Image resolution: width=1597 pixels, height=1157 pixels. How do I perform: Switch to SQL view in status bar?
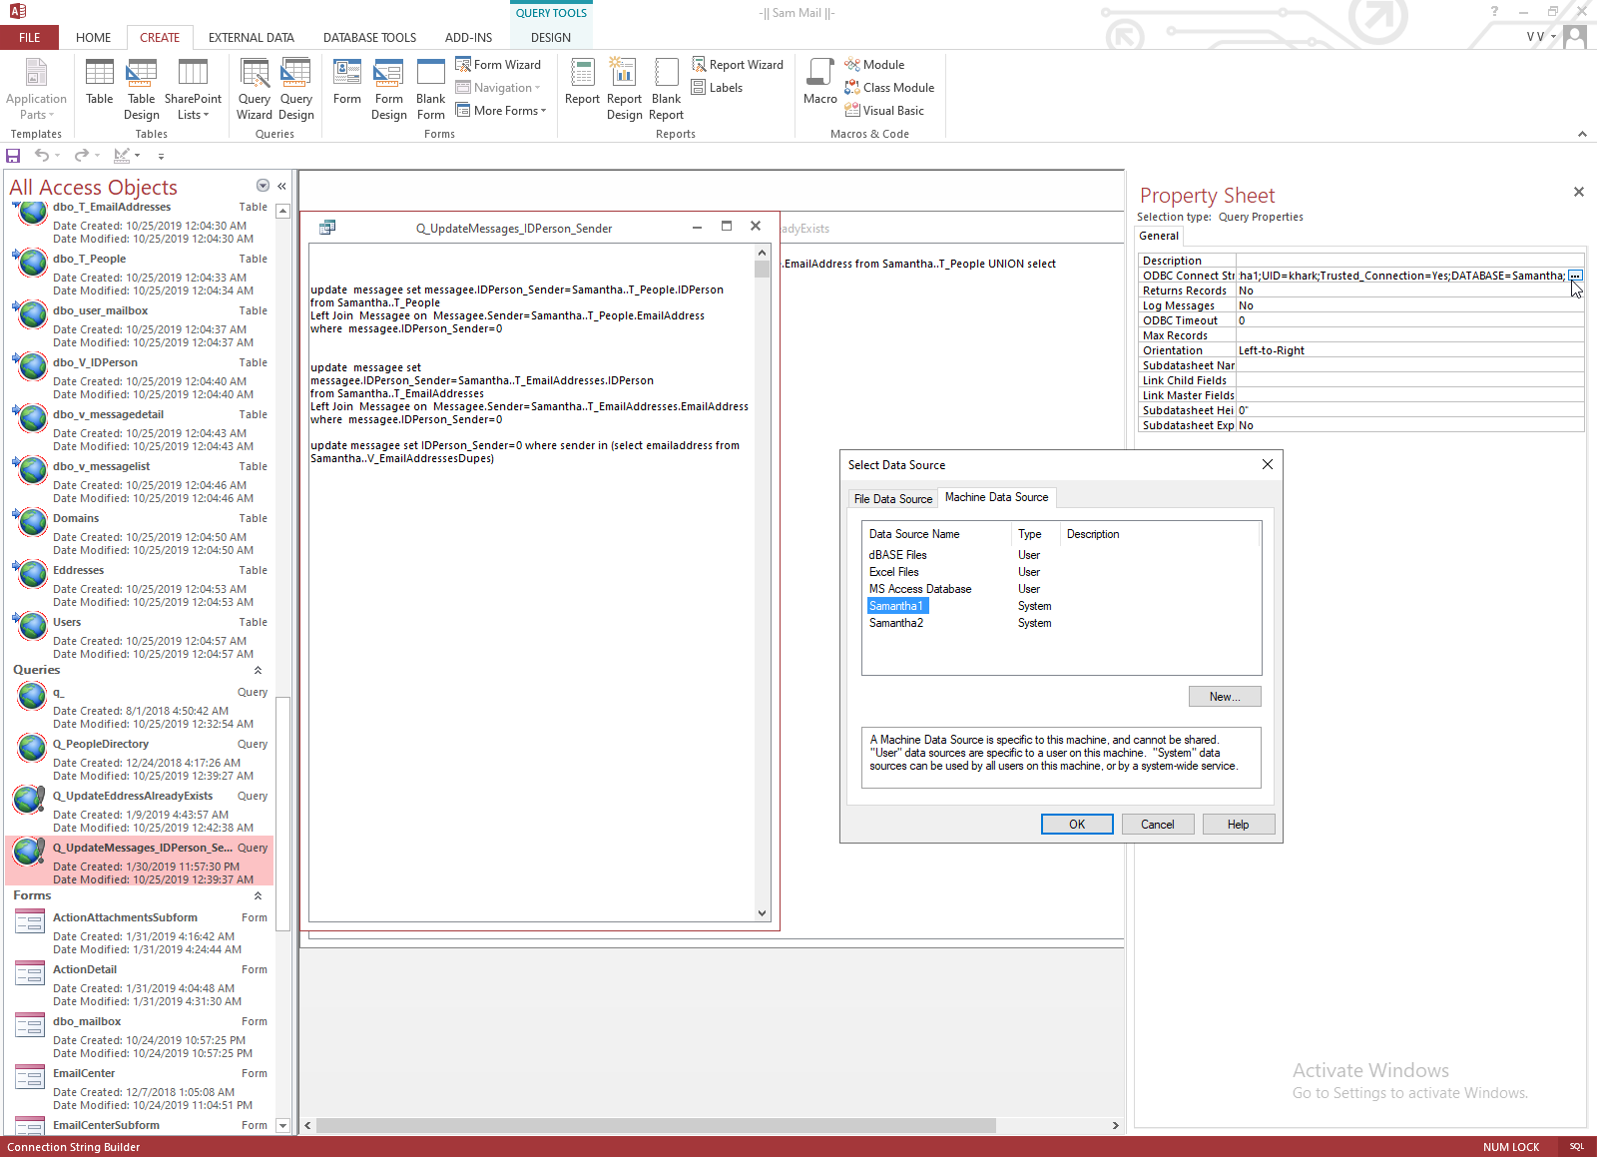1577,1147
